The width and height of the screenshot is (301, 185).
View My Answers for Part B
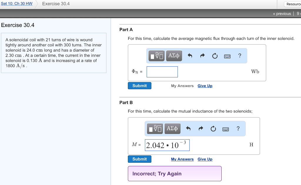click(182, 159)
